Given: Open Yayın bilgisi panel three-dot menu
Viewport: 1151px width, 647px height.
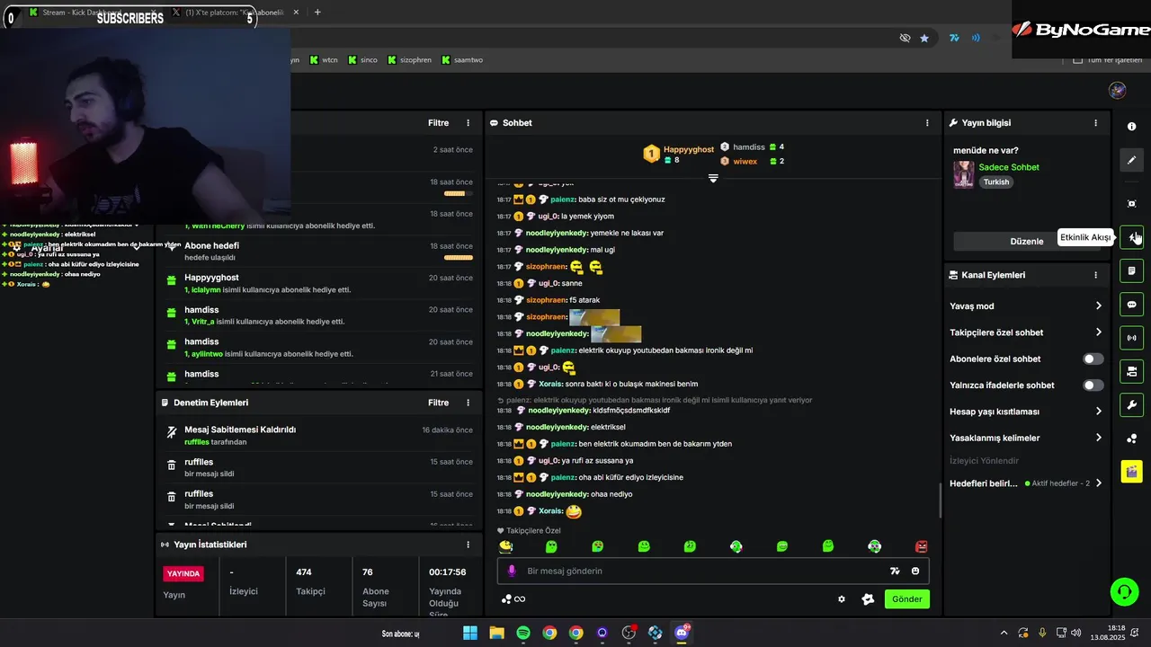Looking at the screenshot, I should point(1095,123).
